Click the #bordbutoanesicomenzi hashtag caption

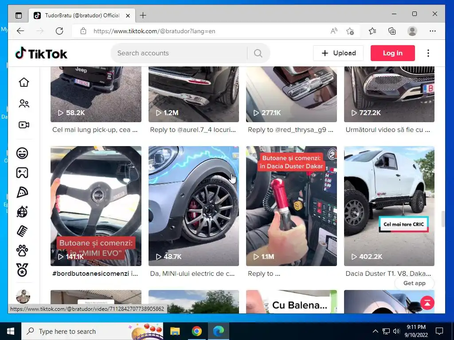[90, 274]
